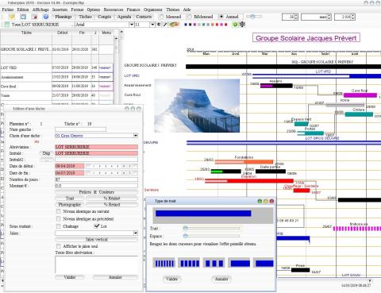Screen dimensions: 381x293
Task: Switch to the Agenda tab
Action: 124,17
